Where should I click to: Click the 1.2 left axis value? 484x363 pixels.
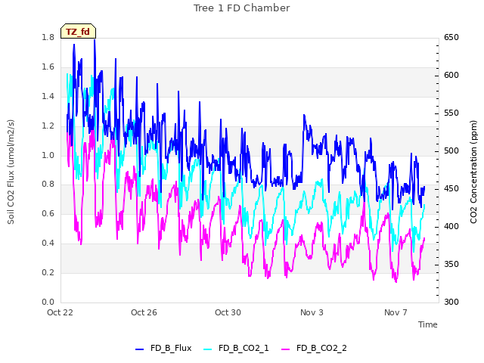click(48, 126)
